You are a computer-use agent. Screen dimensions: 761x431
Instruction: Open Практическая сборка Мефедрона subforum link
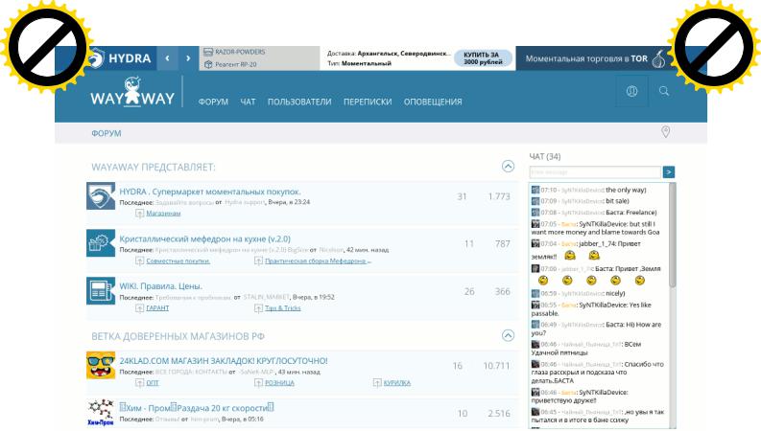(x=318, y=261)
